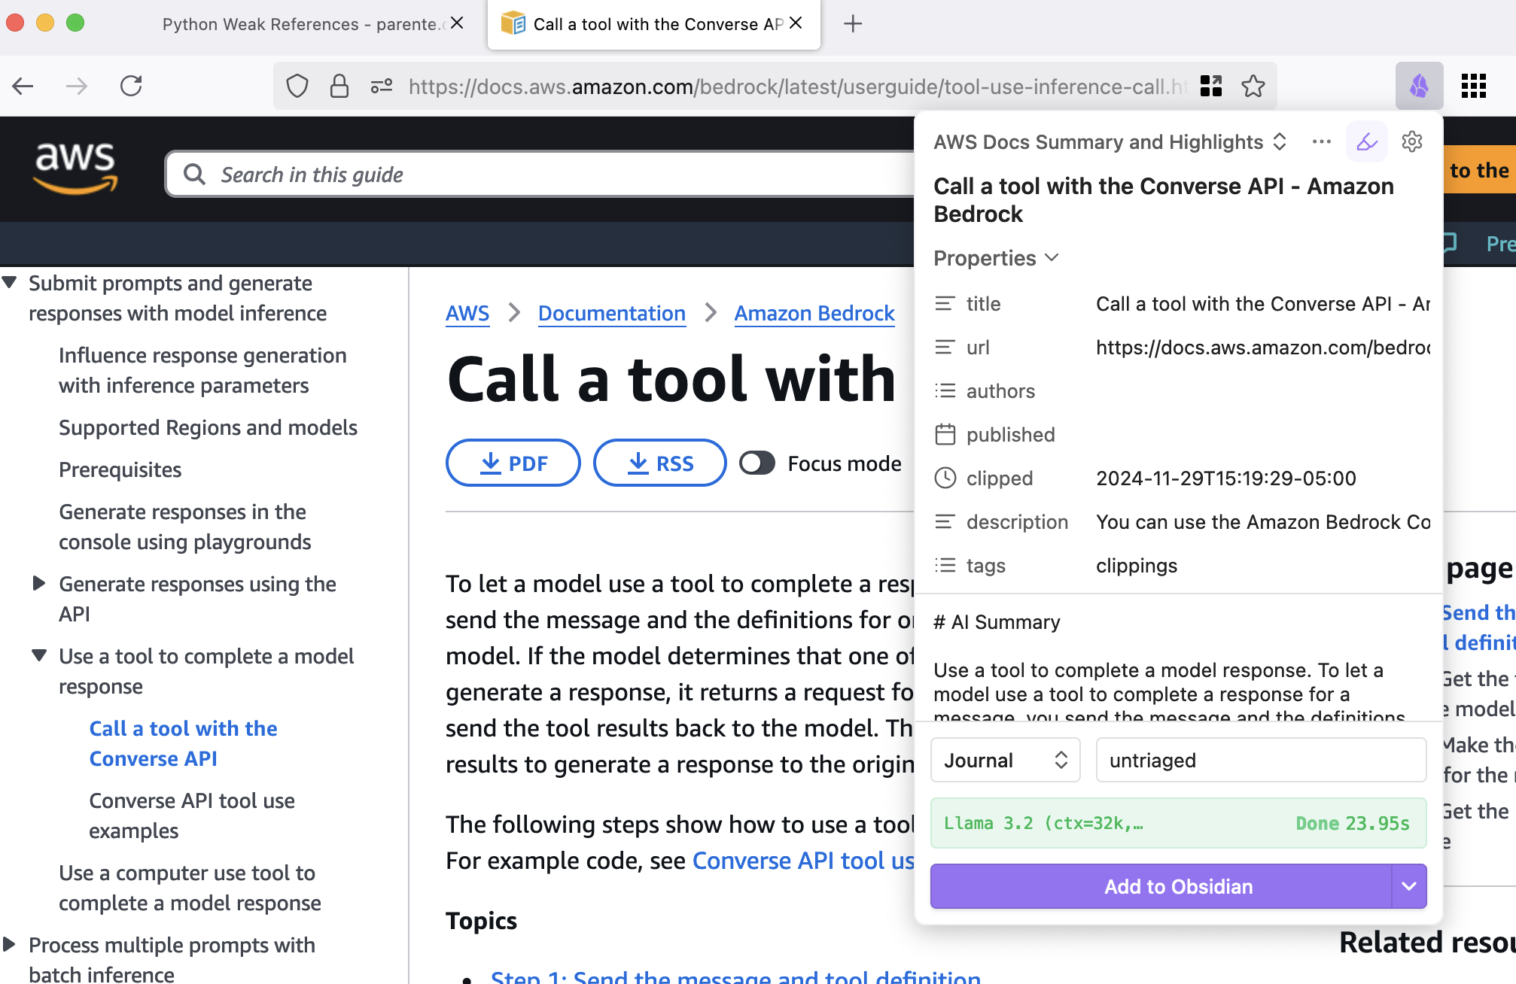Open Converse API tool use examples
Image resolution: width=1516 pixels, height=984 pixels.
[x=192, y=815]
